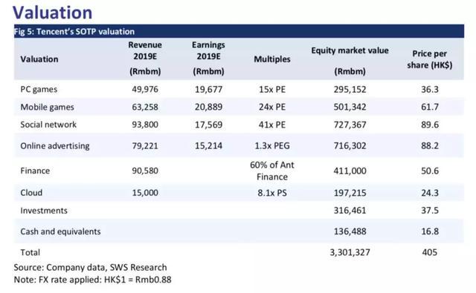Select the Fig 5 Tencent's SOTP valuation title bar
Screen dimensions: 476x293
(239, 31)
